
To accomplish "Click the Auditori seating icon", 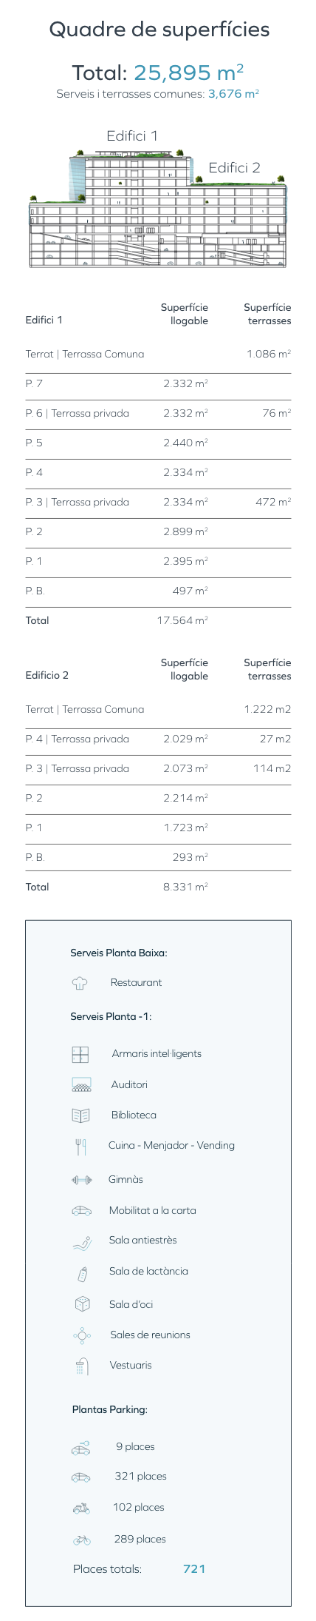I will point(81,1085).
